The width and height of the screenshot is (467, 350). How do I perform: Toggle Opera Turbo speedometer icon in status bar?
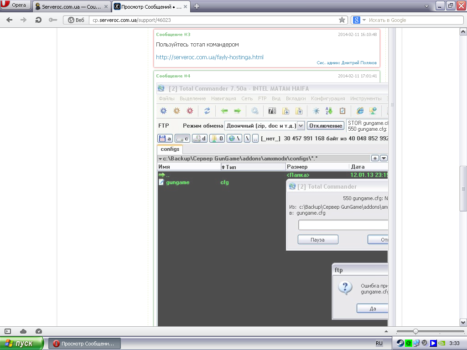[x=39, y=331]
